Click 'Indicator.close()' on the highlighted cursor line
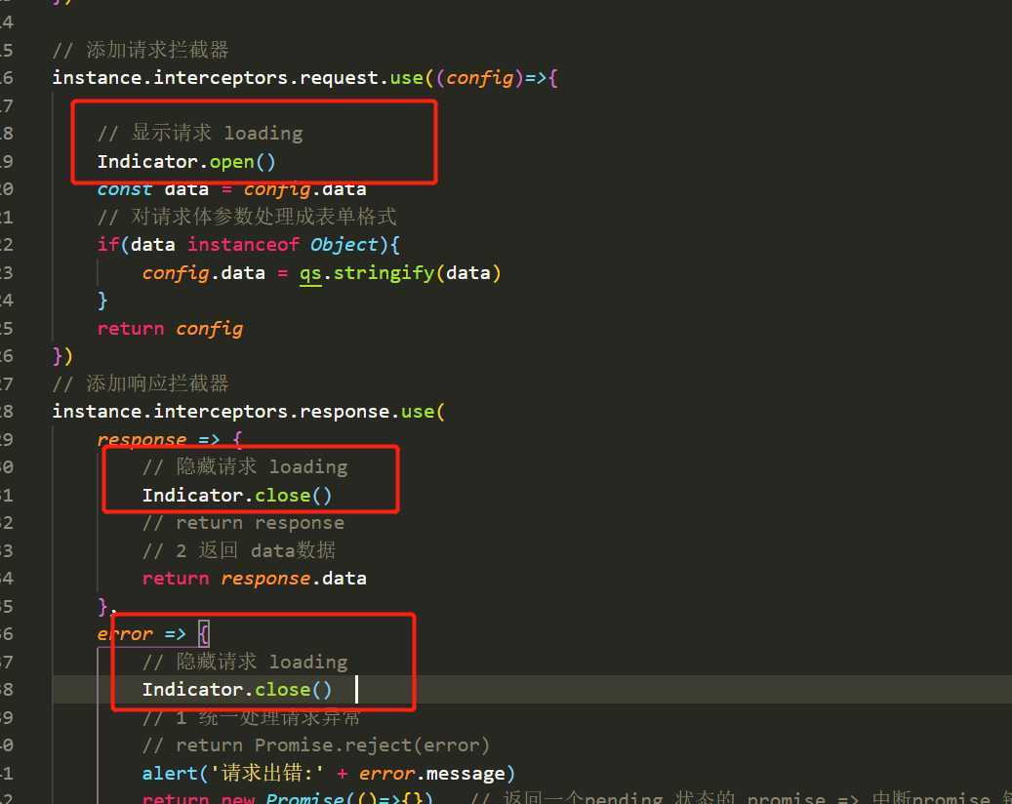 237,690
